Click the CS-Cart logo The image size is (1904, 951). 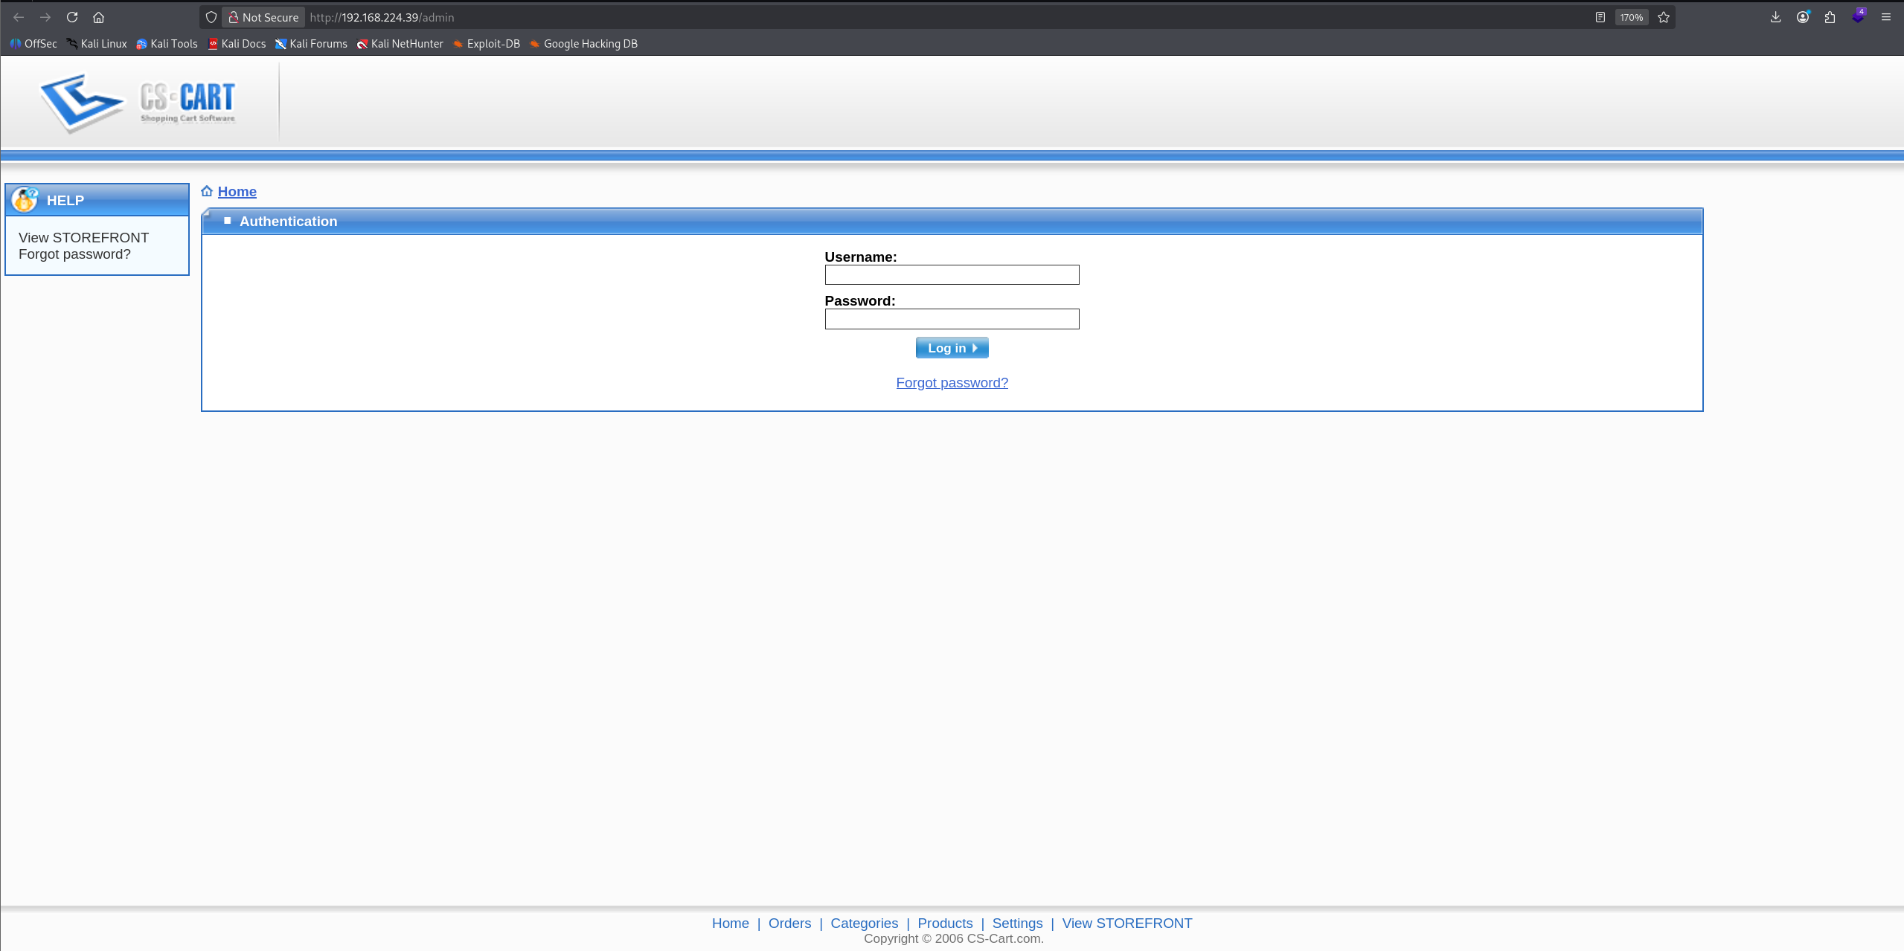(138, 102)
